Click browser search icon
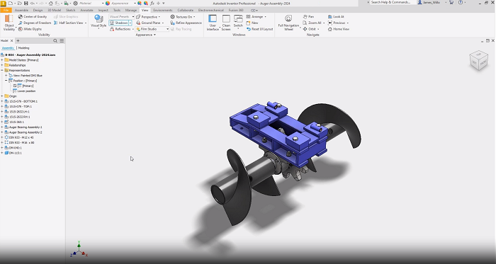The image size is (496, 264). click(55, 41)
